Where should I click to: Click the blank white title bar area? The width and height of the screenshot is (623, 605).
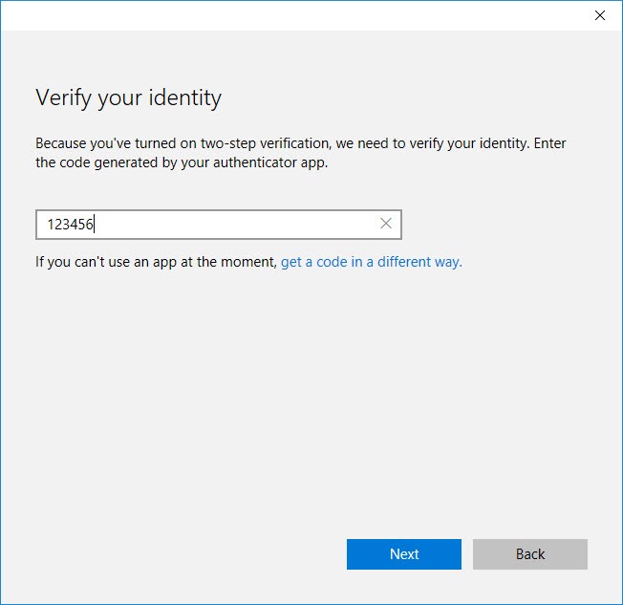coord(294,15)
